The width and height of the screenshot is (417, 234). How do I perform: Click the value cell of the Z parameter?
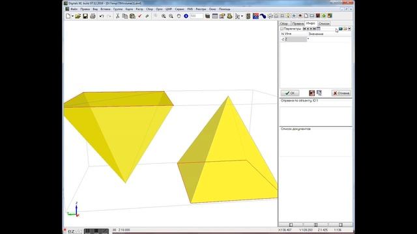click(x=329, y=39)
